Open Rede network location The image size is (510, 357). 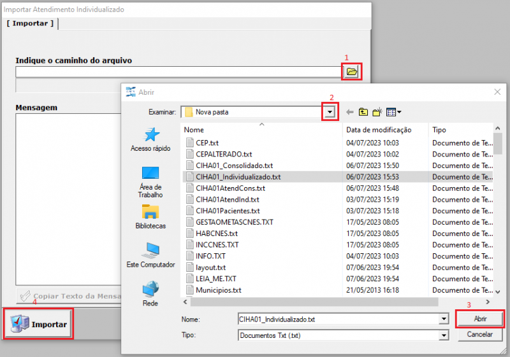[150, 294]
